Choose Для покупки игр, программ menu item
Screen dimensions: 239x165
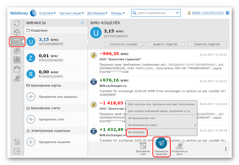(161, 104)
